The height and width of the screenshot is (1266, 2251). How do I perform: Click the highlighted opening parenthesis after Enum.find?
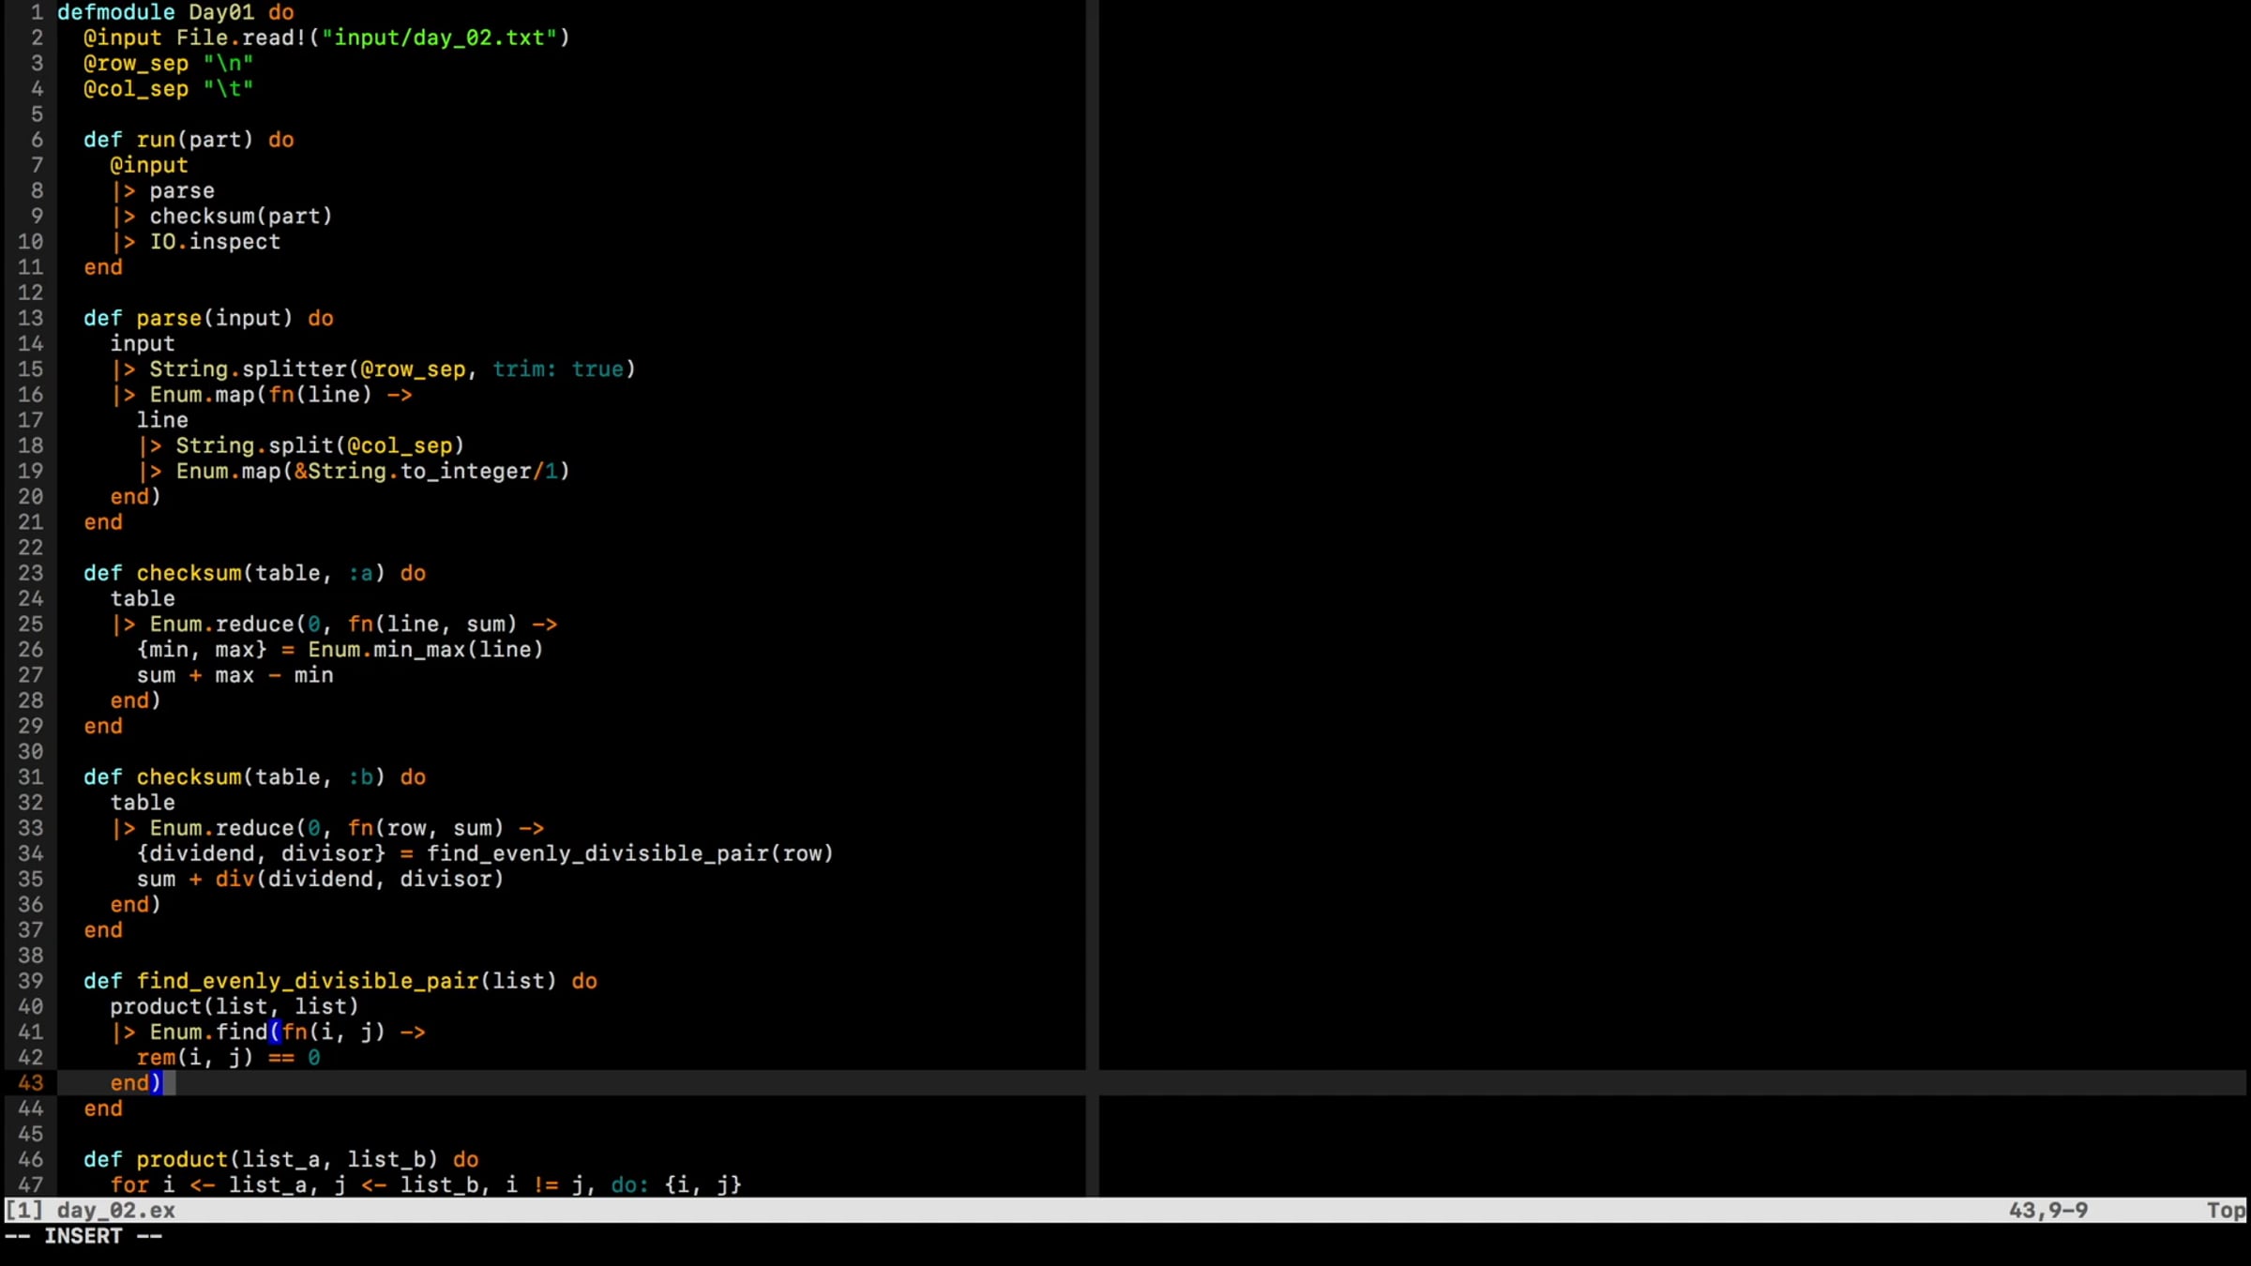tap(275, 1032)
